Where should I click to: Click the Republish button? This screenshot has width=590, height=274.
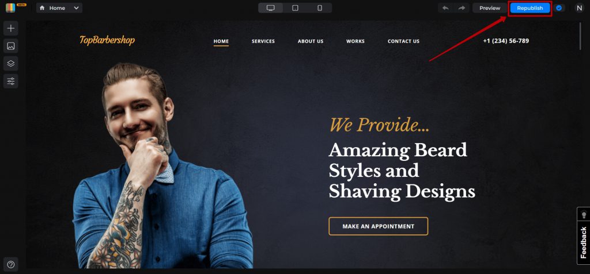coord(530,8)
